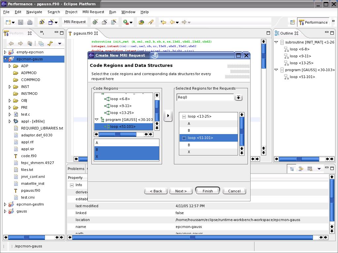The height and width of the screenshot is (253, 338).
Task: Show hidden perspectives chevron
Action: click(x=333, y=21)
